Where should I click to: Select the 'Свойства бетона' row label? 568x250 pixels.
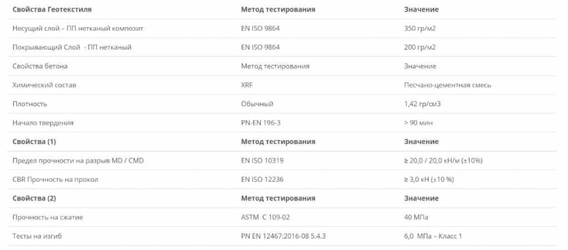point(40,66)
